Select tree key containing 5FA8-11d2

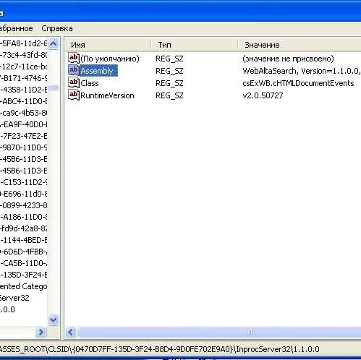(x=23, y=43)
